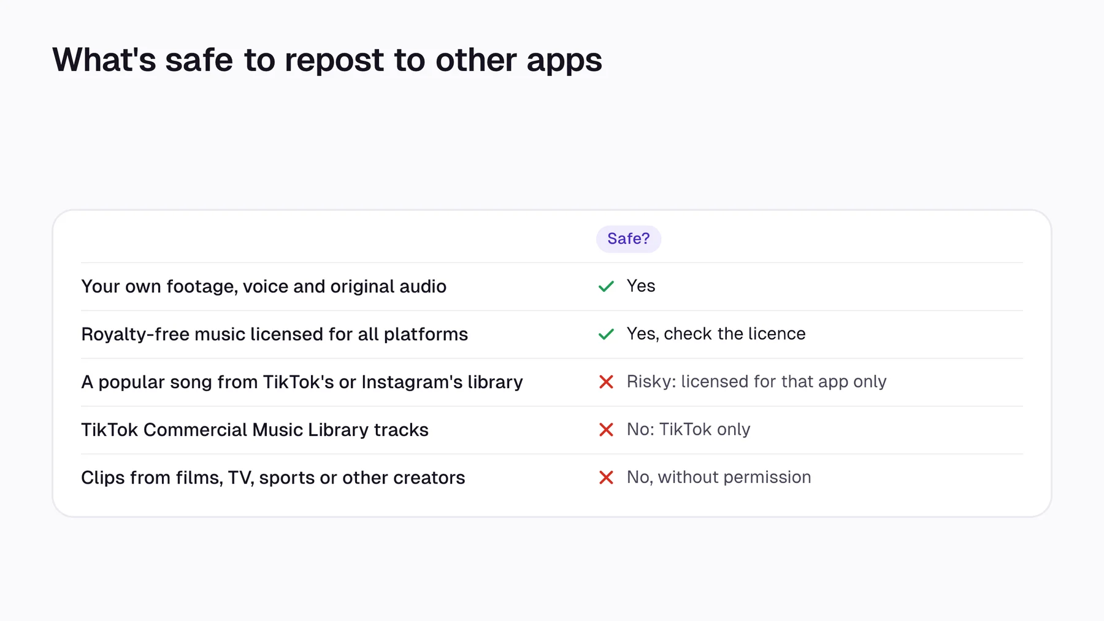Click the red X beside 'Risky: licensed for that app only'

tap(606, 382)
